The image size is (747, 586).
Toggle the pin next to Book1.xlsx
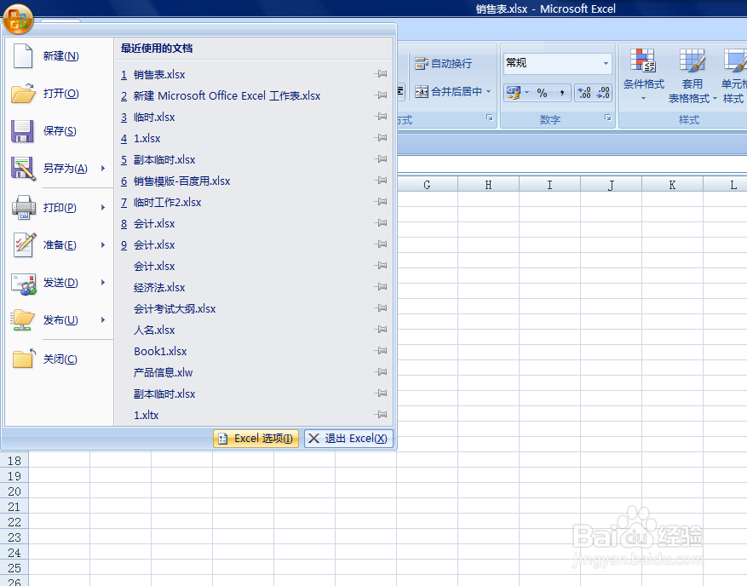tap(381, 351)
